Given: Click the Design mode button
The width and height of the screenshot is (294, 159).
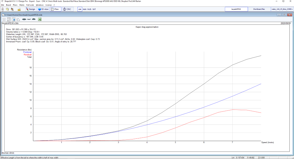Looking at the screenshot, I should tap(31, 9).
